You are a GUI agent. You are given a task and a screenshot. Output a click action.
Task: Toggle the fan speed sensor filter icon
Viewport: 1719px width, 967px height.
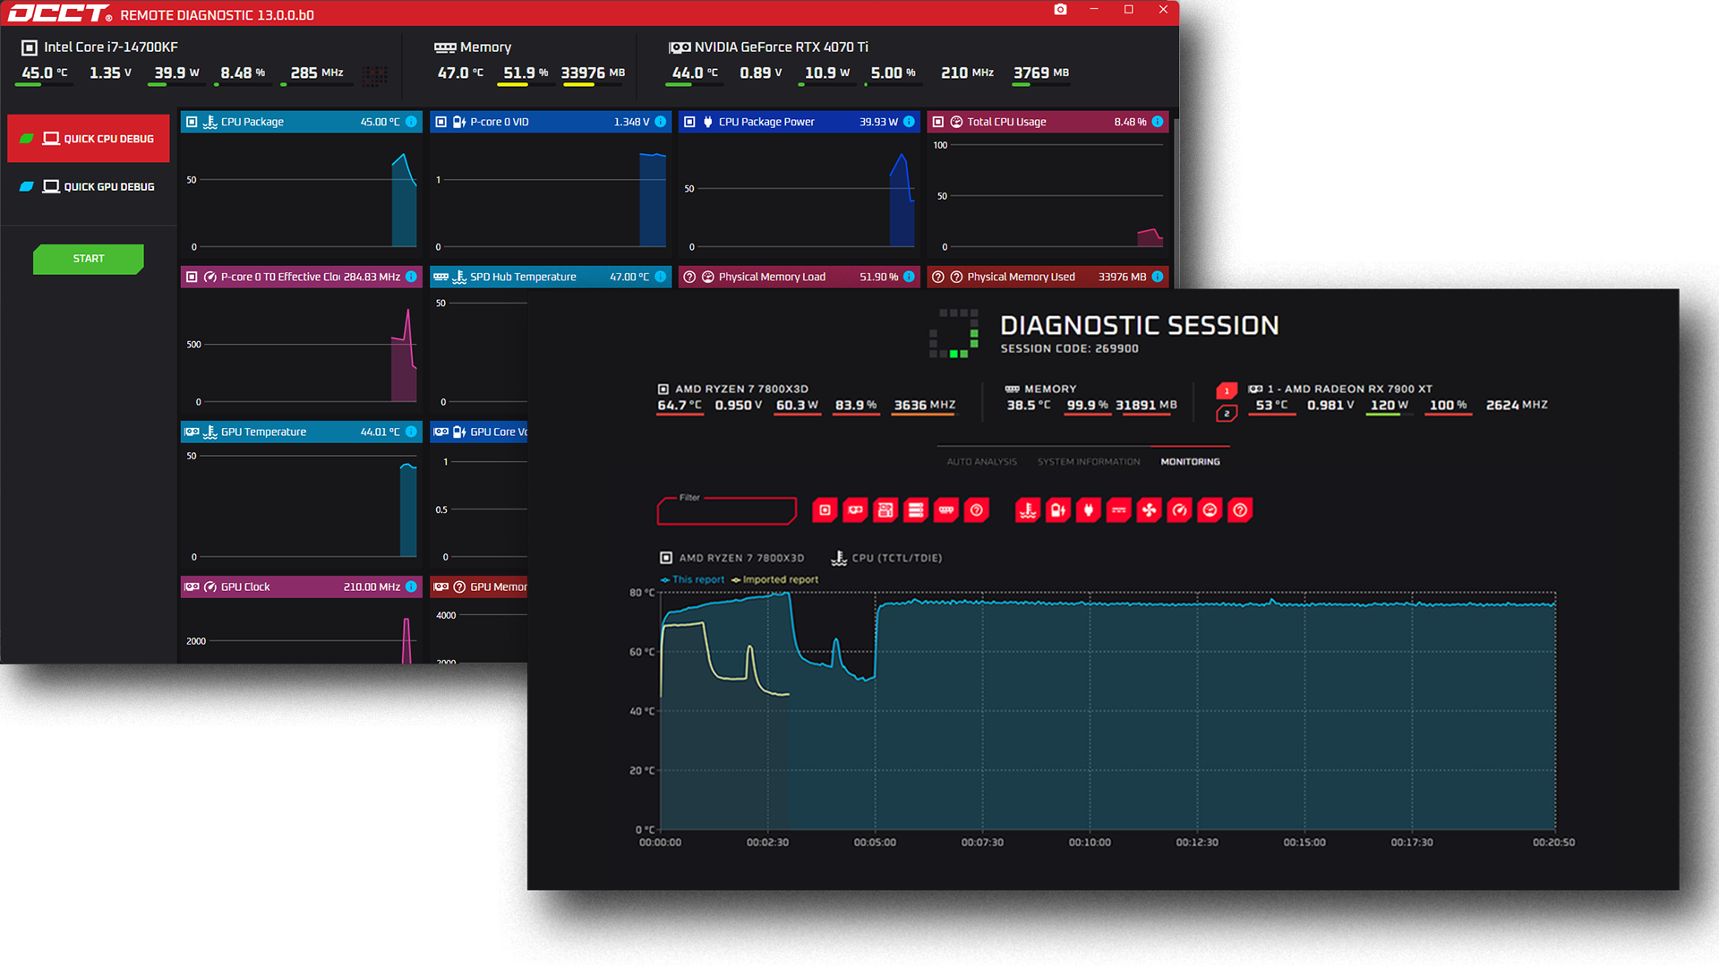point(1150,510)
